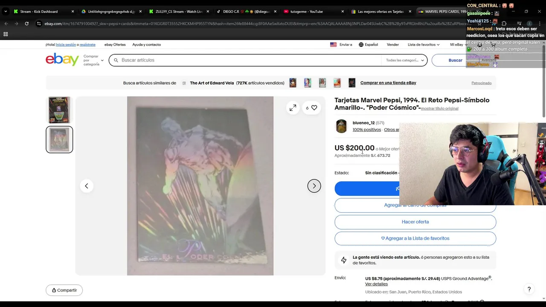Click the Patrocinado label
The height and width of the screenshot is (307, 546).
(481, 83)
